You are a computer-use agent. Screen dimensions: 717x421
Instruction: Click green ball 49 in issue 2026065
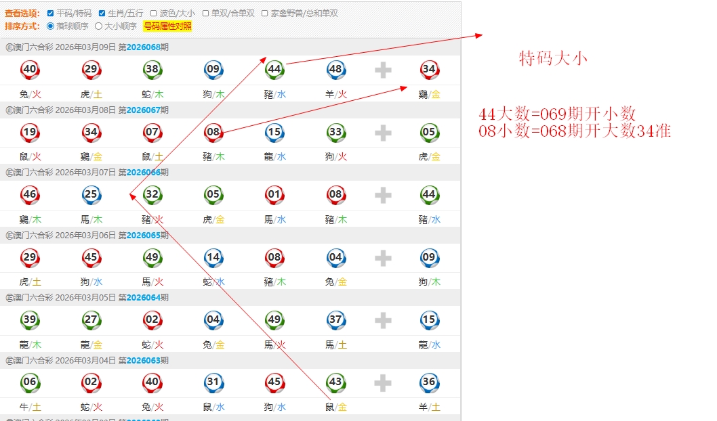pos(152,258)
